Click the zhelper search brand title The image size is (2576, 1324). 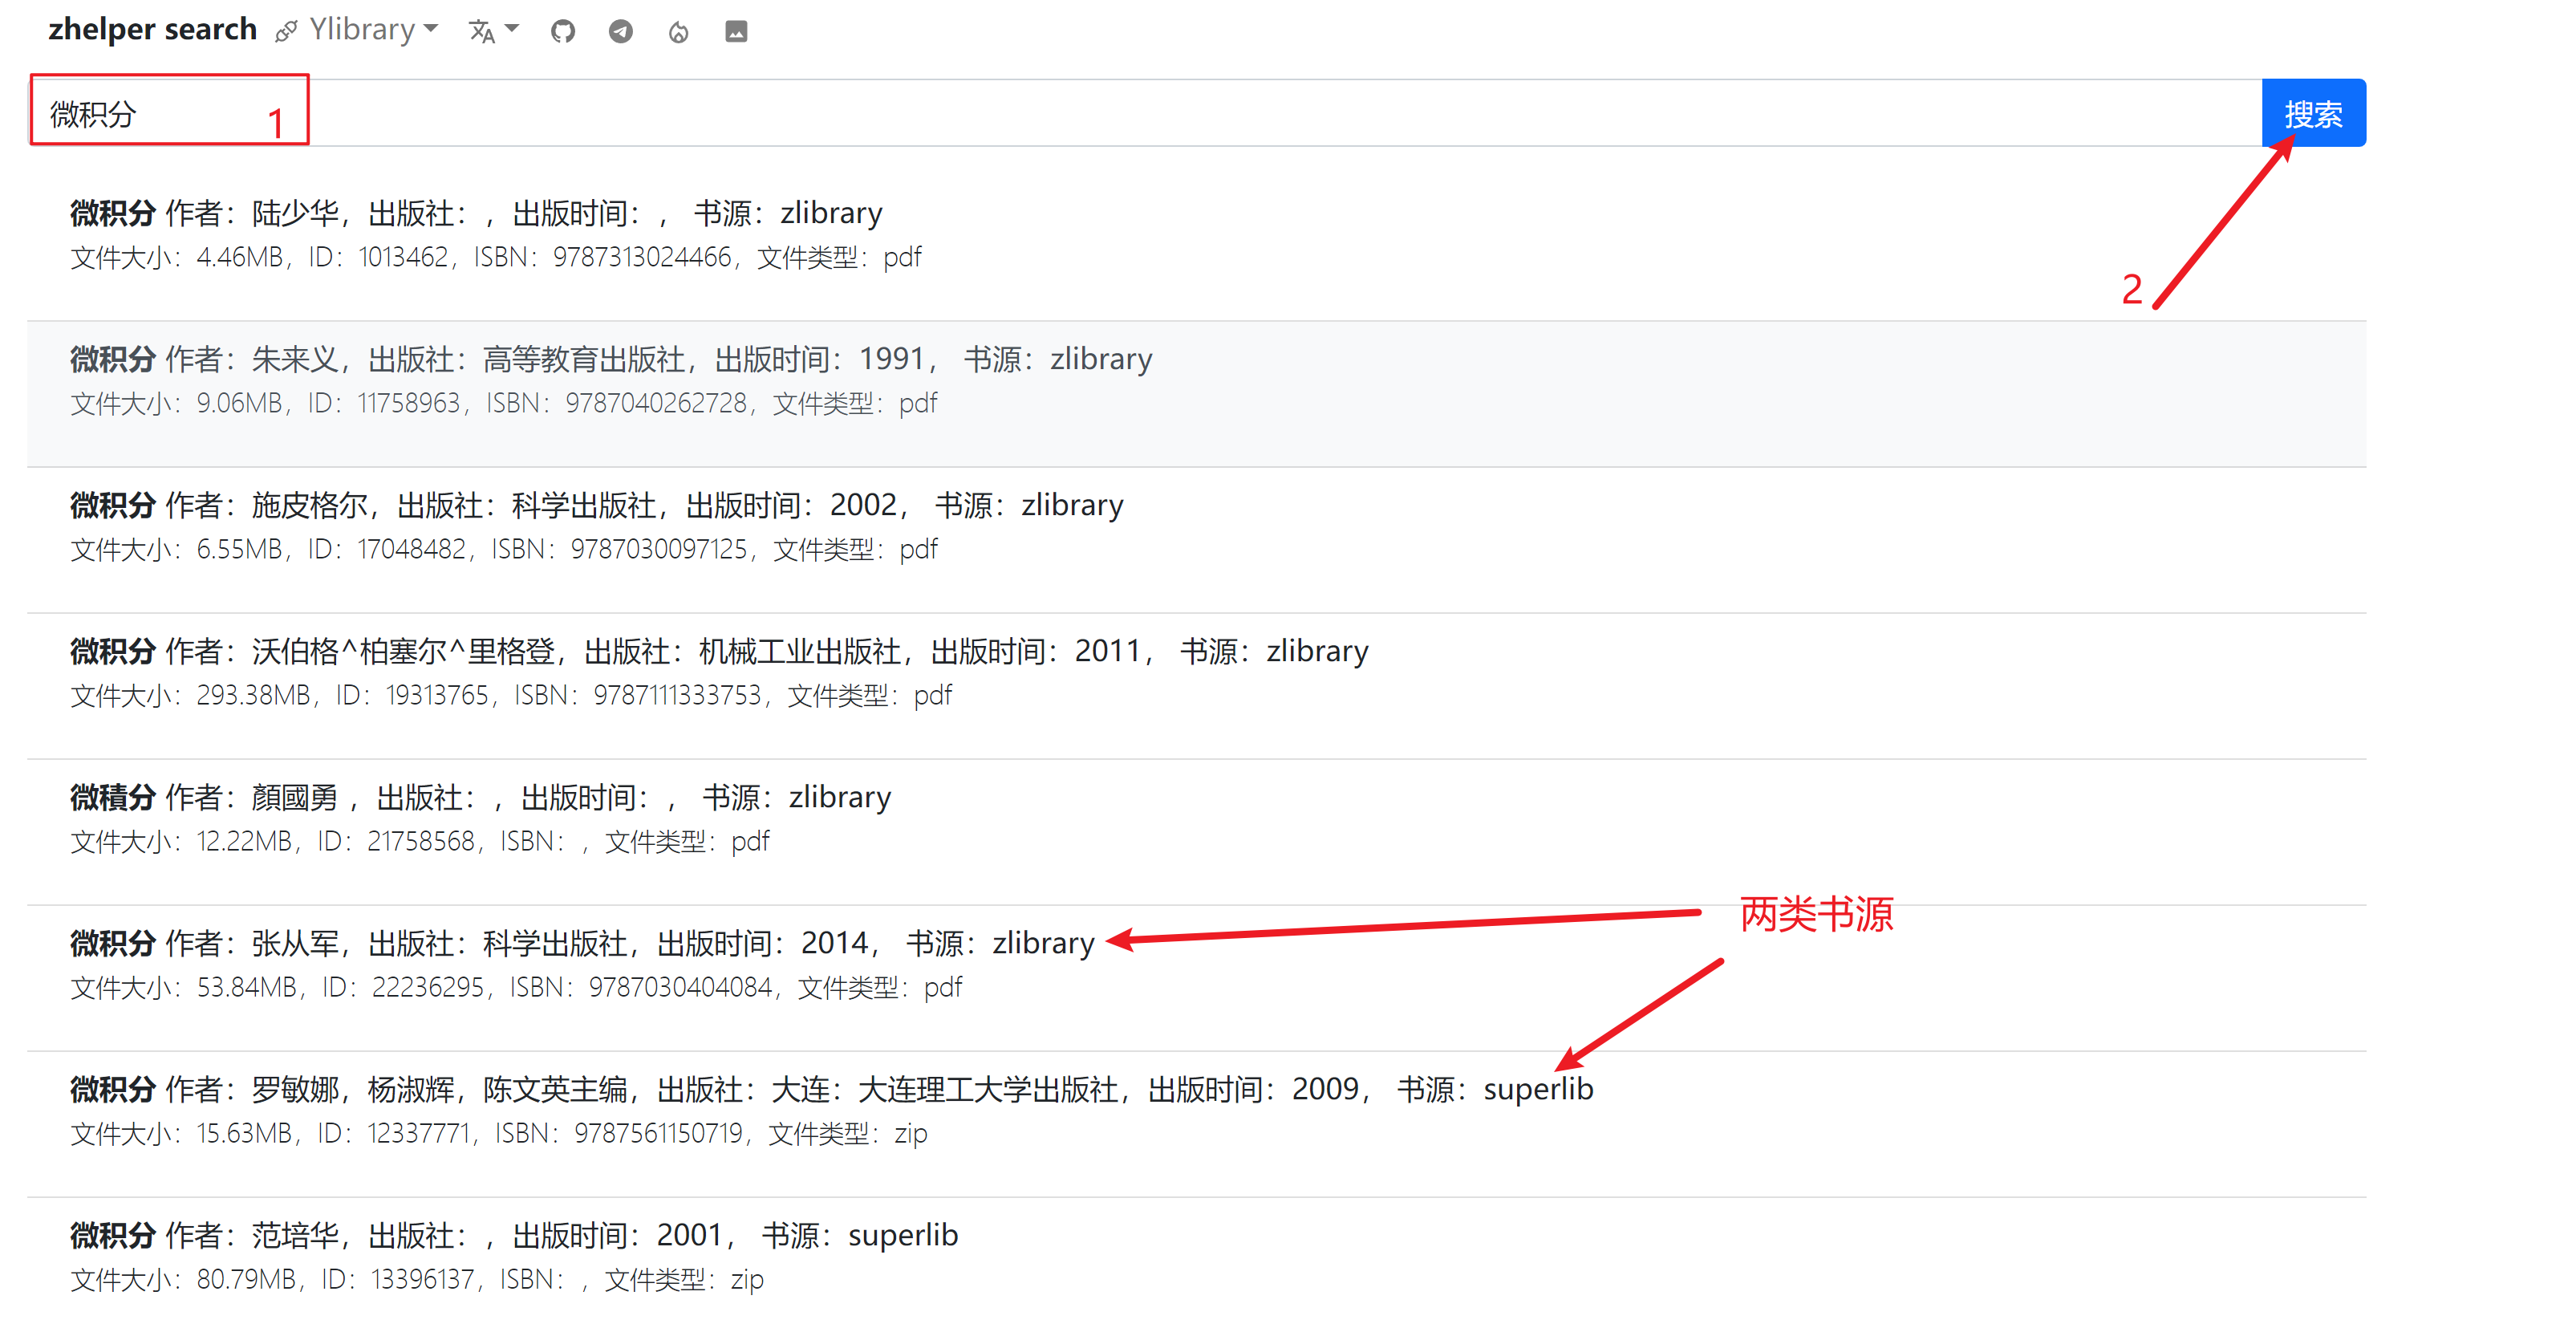coord(152,30)
